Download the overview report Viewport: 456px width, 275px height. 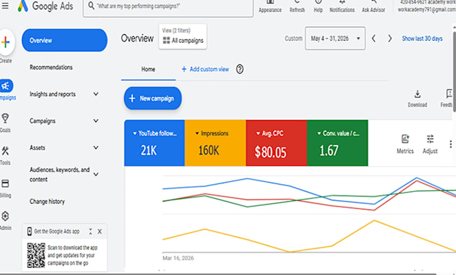click(x=417, y=98)
